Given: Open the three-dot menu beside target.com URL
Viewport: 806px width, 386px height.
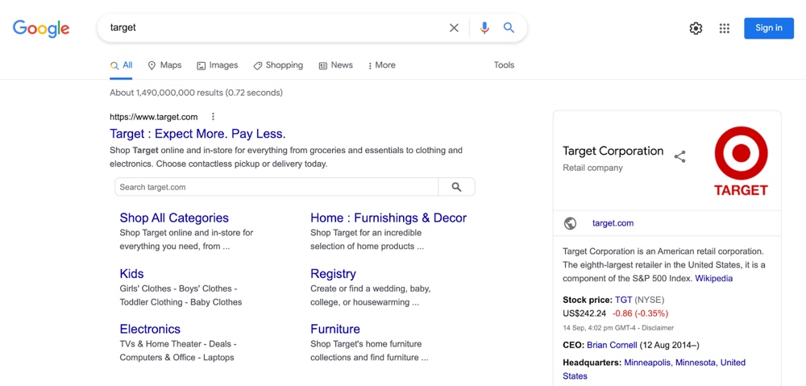Looking at the screenshot, I should coord(213,117).
